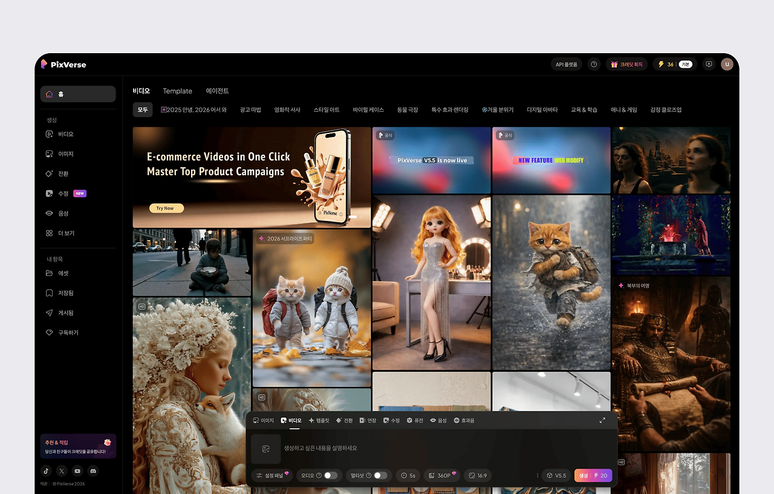Click the help icon beside 오디오
Screen dimensions: 774x494
click(x=319, y=476)
